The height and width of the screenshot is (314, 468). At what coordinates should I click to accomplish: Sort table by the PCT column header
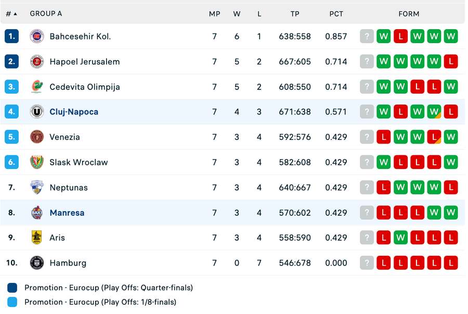(x=336, y=14)
